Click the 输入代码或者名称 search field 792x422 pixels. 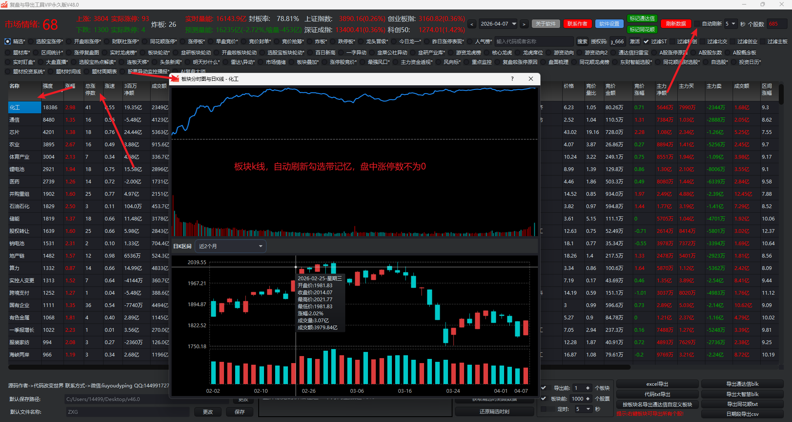pyautogui.click(x=533, y=42)
